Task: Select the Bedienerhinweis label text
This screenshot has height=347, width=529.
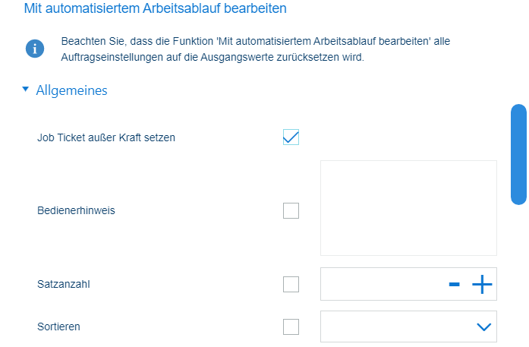Action: (x=76, y=210)
